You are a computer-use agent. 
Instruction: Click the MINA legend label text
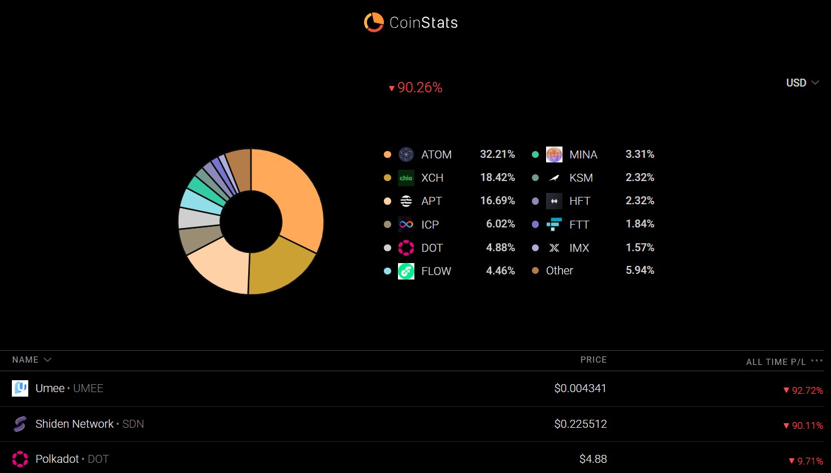583,154
